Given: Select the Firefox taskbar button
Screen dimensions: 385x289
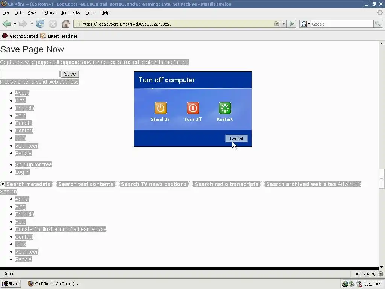Looking at the screenshot, I should pyautogui.click(x=54, y=284).
